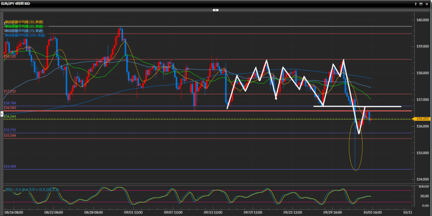Screen dimensions: 432x216
Task: Select the 200-period moving average label
Action: (x=24, y=35)
